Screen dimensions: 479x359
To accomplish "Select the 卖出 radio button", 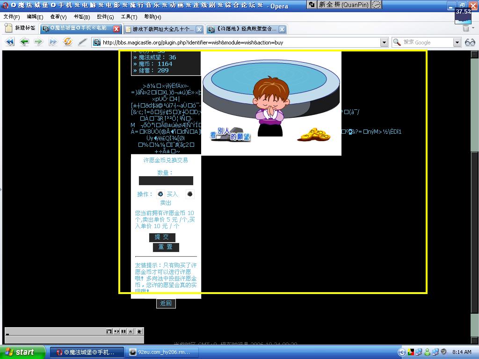I will 190,194.
